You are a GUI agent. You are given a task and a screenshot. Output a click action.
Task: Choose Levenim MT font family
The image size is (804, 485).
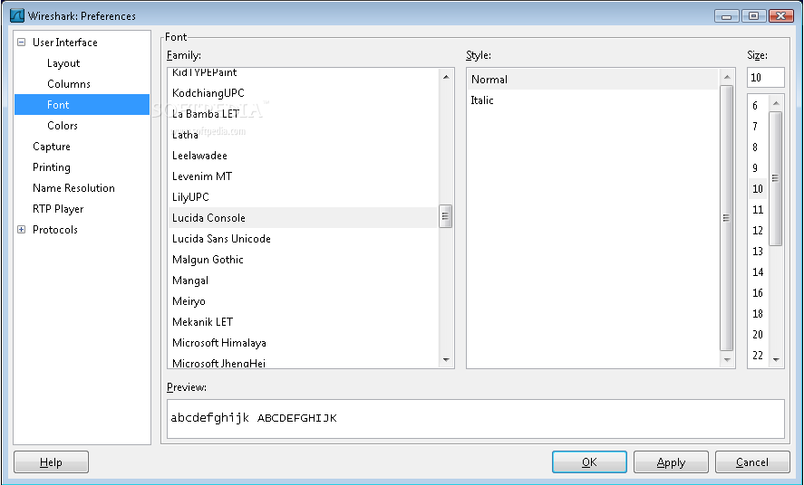click(303, 176)
